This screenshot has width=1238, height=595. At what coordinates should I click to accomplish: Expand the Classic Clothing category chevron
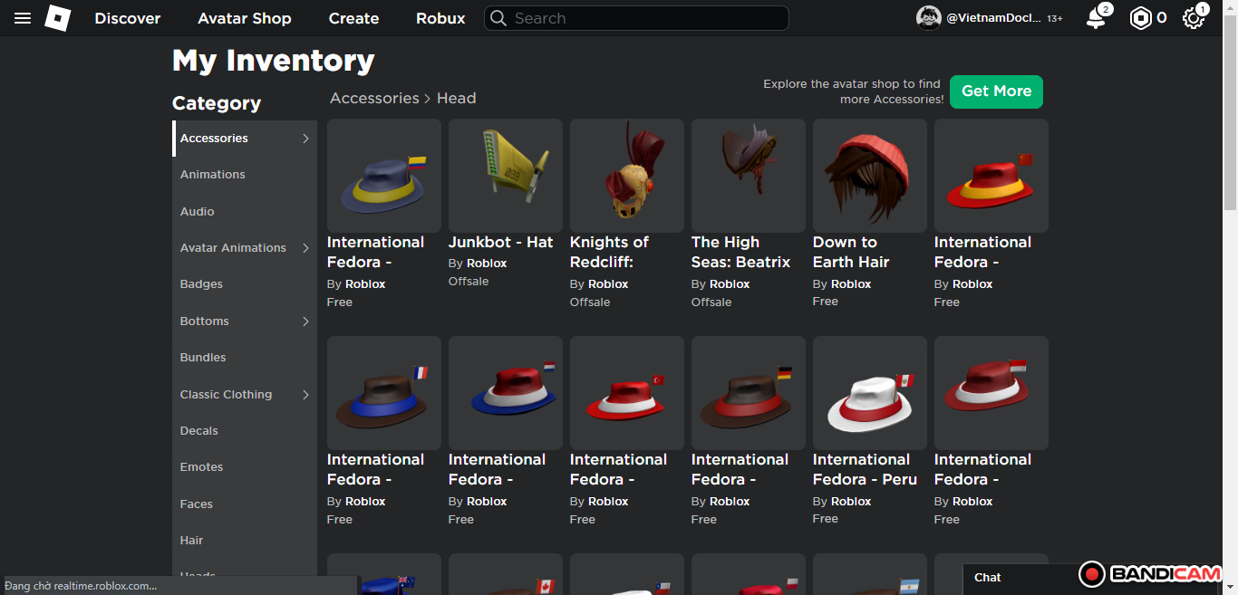[305, 395]
